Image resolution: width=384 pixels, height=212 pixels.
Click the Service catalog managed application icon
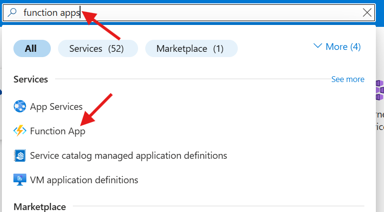click(20, 155)
